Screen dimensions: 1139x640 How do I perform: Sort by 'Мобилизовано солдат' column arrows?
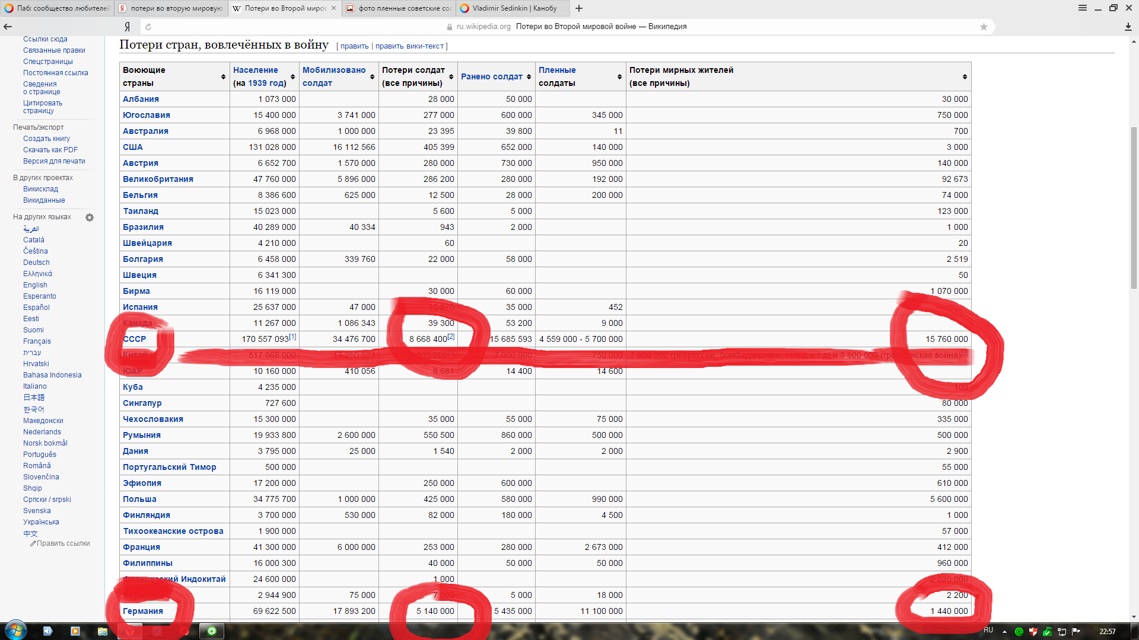pyautogui.click(x=372, y=77)
